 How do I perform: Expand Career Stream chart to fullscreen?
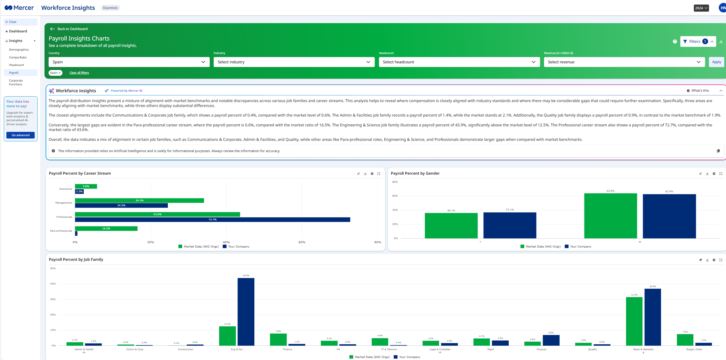379,174
